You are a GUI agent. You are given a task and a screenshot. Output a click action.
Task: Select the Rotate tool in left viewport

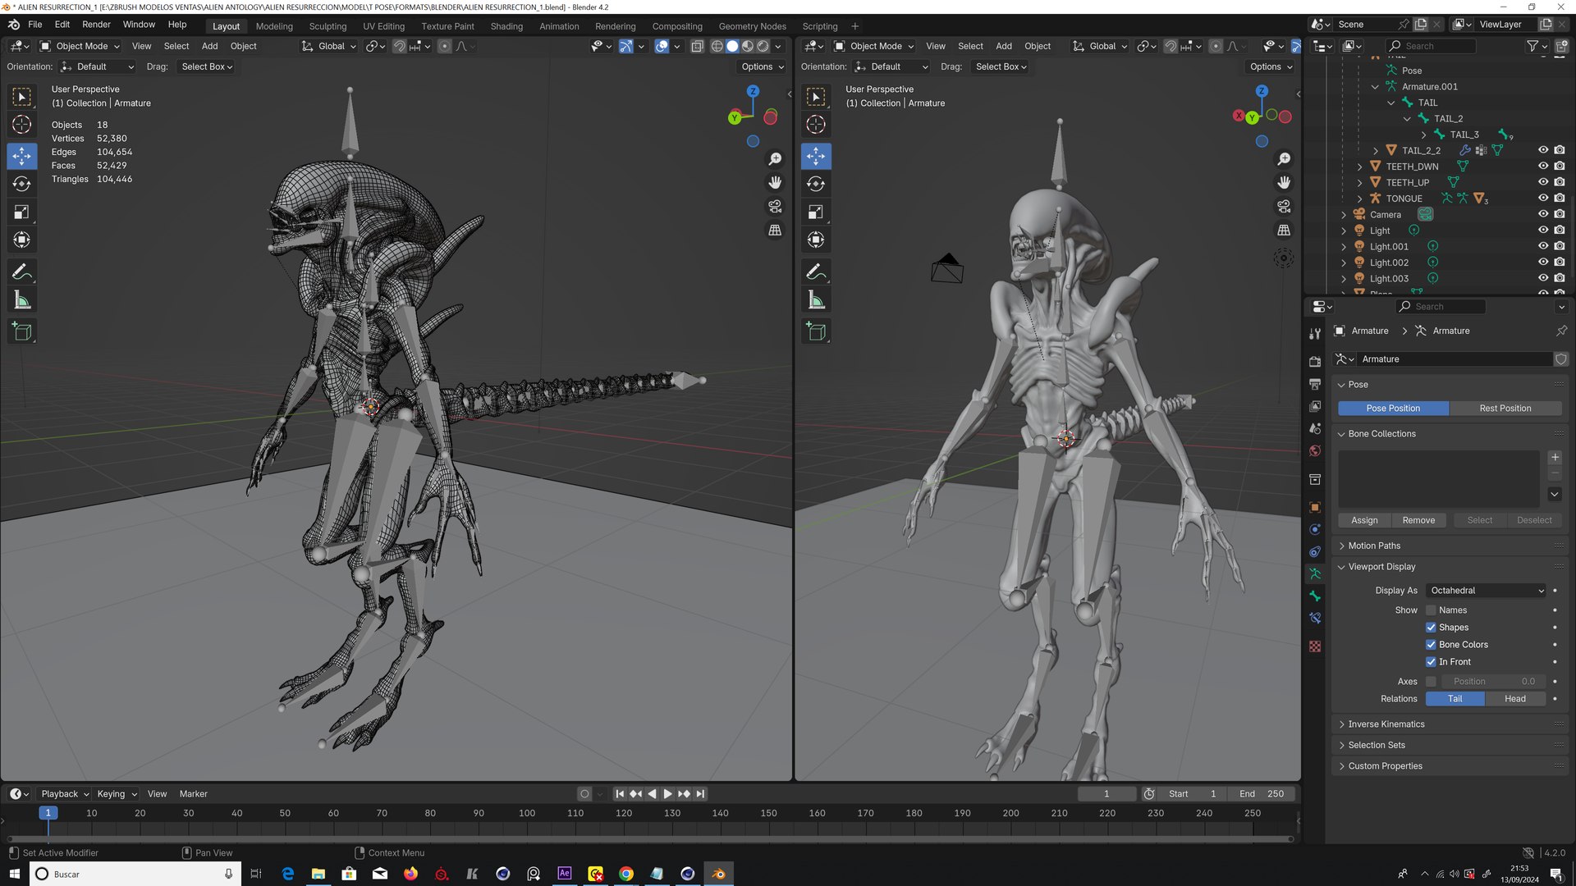[22, 184]
